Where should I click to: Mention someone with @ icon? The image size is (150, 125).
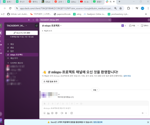click(56, 113)
